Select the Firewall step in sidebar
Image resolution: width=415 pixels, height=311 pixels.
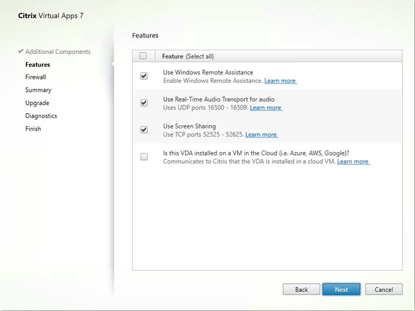(36, 77)
